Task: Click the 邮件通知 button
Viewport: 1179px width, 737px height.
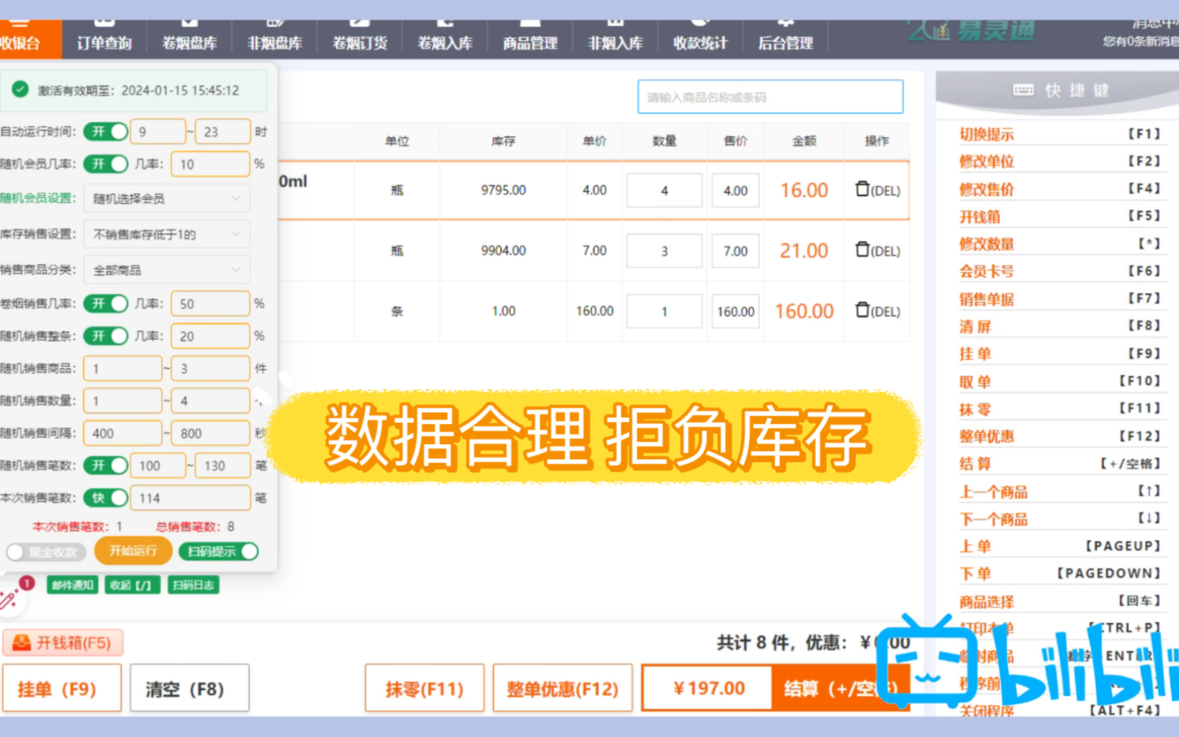Action: tap(72, 586)
